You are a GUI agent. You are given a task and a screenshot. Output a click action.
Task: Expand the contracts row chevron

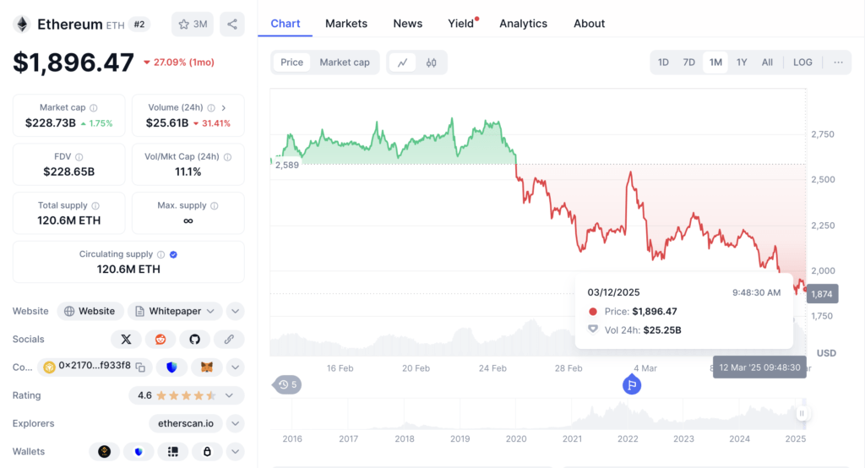[x=236, y=367]
